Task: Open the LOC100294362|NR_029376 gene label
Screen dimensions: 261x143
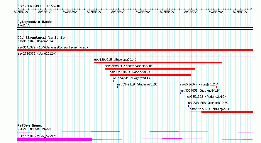Action: 37,136
